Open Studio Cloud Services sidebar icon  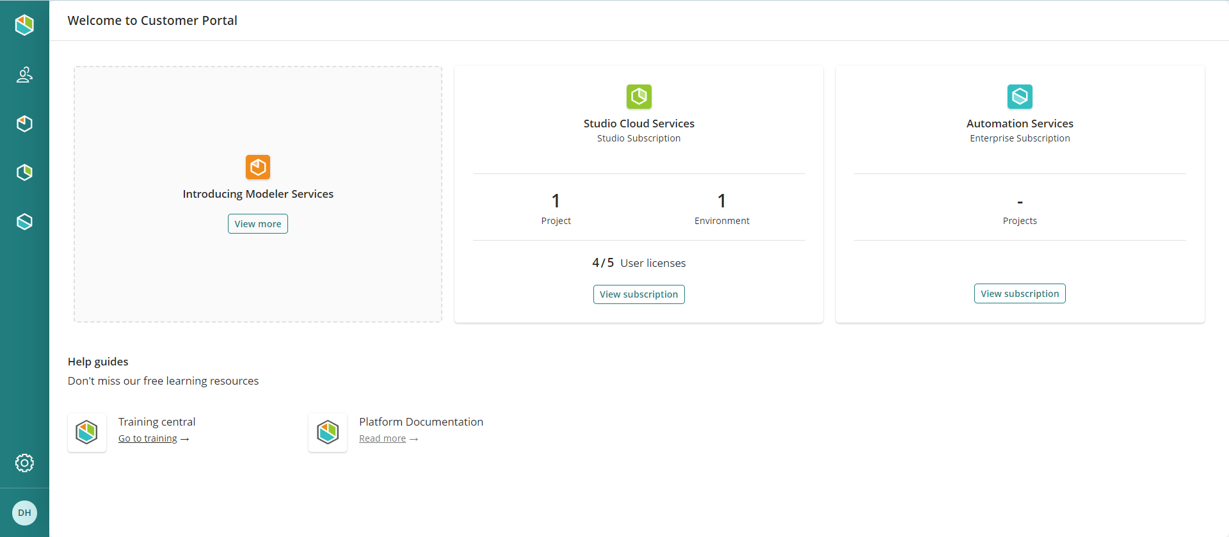24,172
